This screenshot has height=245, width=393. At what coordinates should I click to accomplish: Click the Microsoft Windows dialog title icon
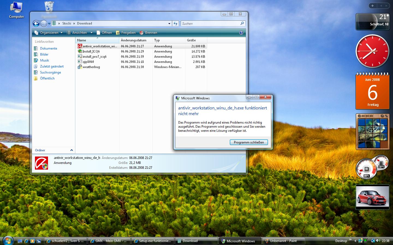(x=178, y=98)
